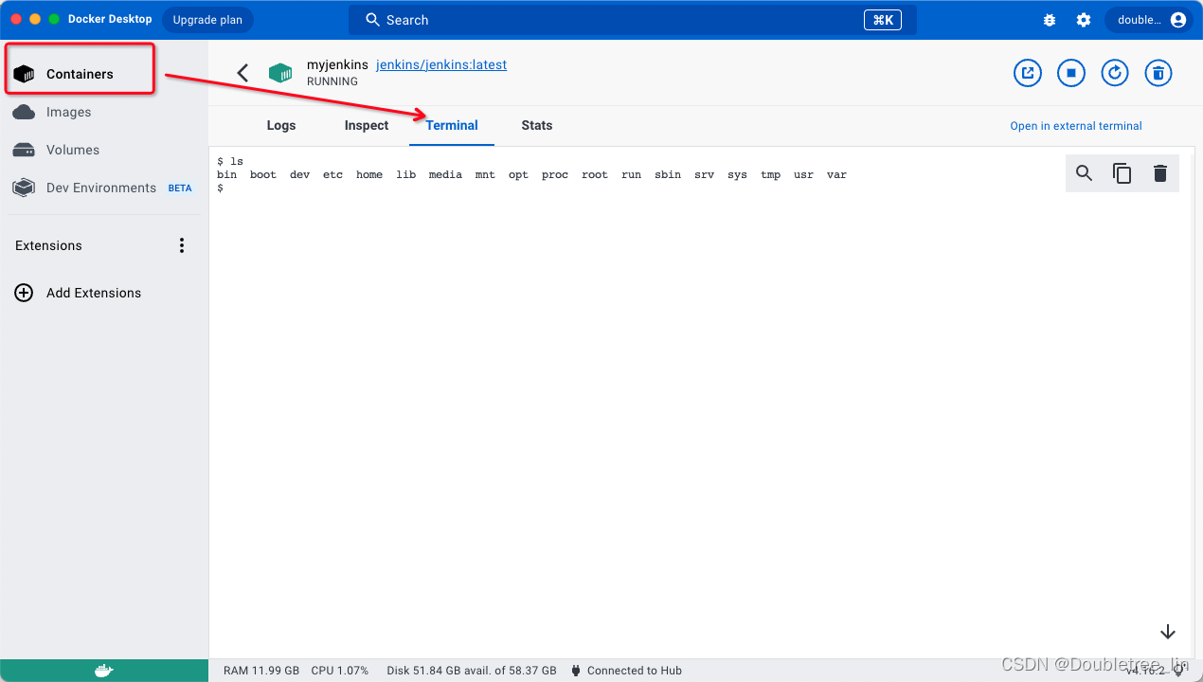Viewport: 1203px width, 682px height.
Task: Click the ⌘K shortcut badge
Action: coord(883,20)
